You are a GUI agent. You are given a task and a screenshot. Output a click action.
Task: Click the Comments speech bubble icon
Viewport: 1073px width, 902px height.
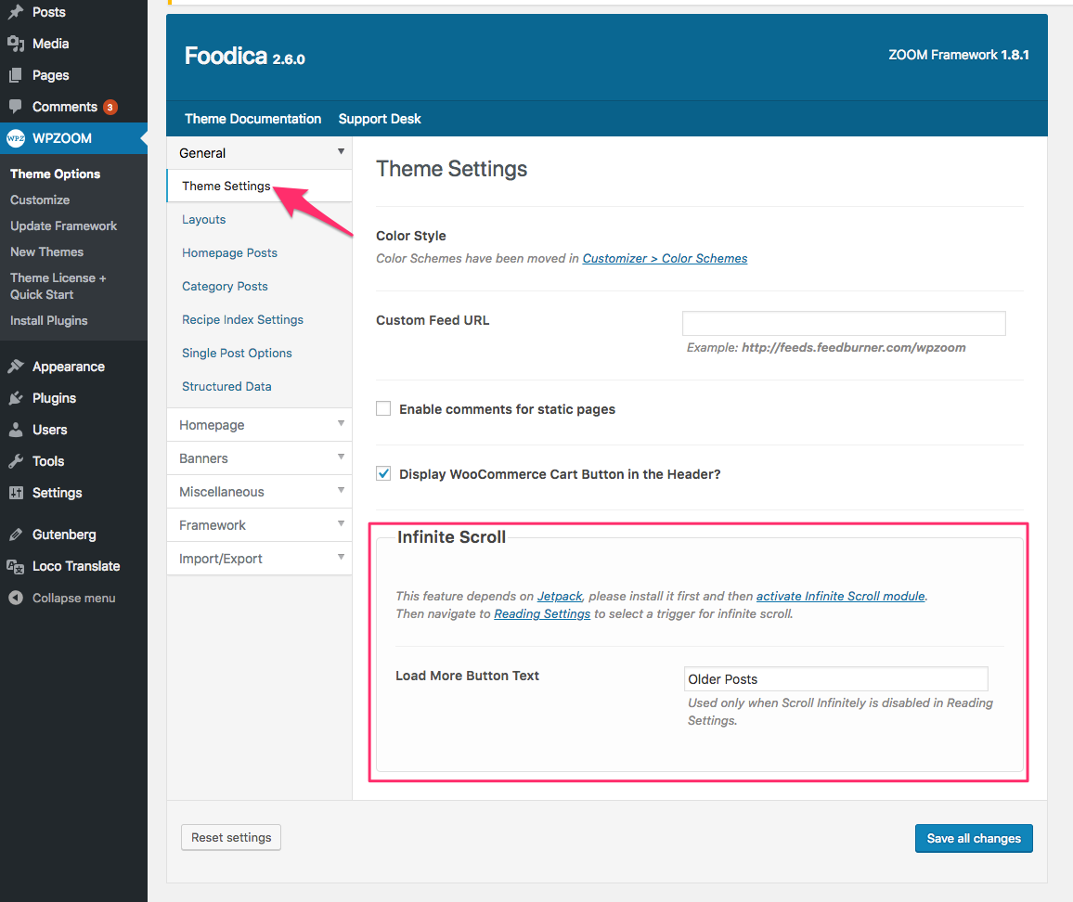point(16,106)
